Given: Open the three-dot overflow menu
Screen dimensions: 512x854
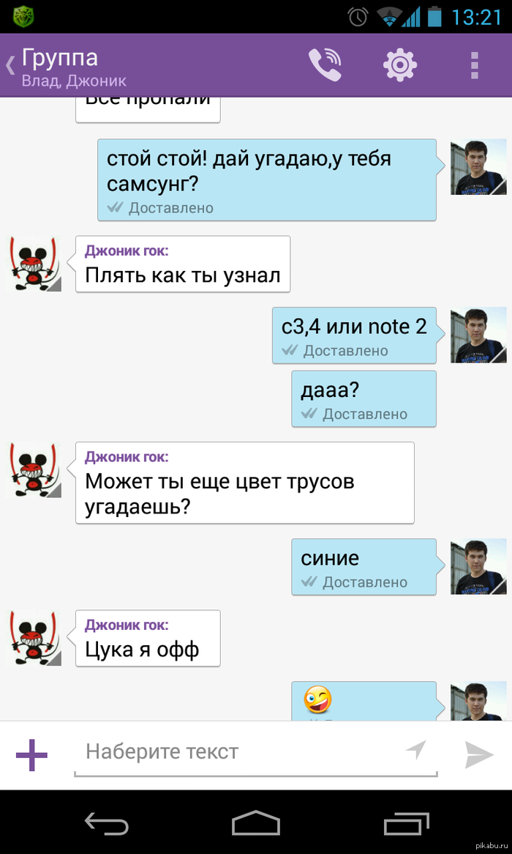Looking at the screenshot, I should (475, 65).
